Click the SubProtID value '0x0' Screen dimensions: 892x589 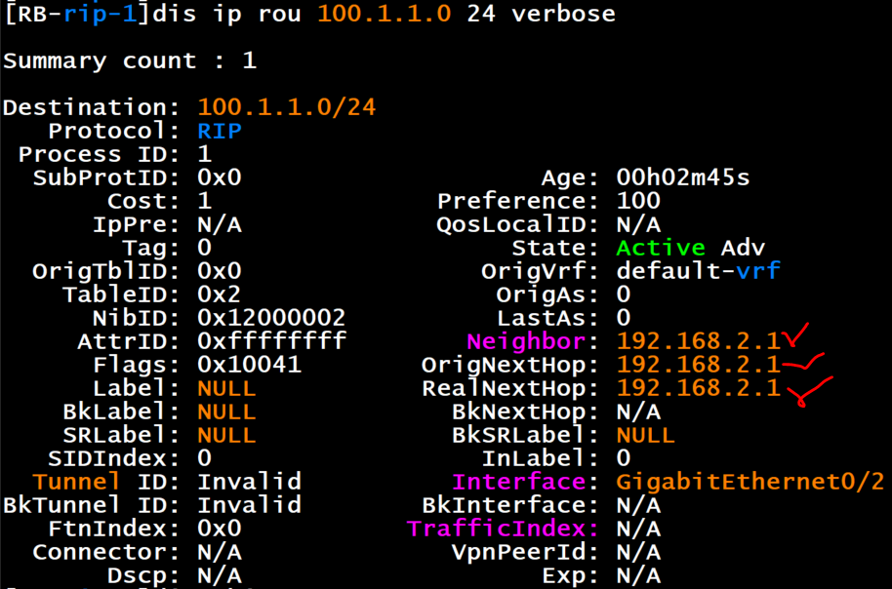[220, 177]
